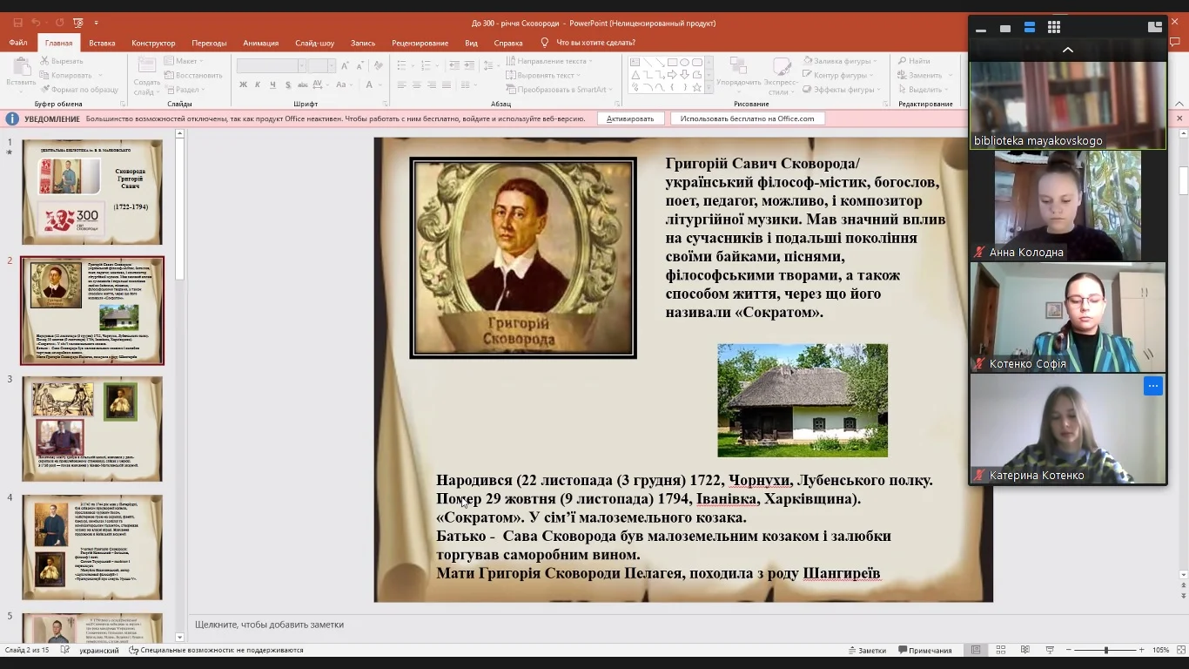Open the font name combo box
This screenshot has width=1189, height=669.
(x=272, y=66)
